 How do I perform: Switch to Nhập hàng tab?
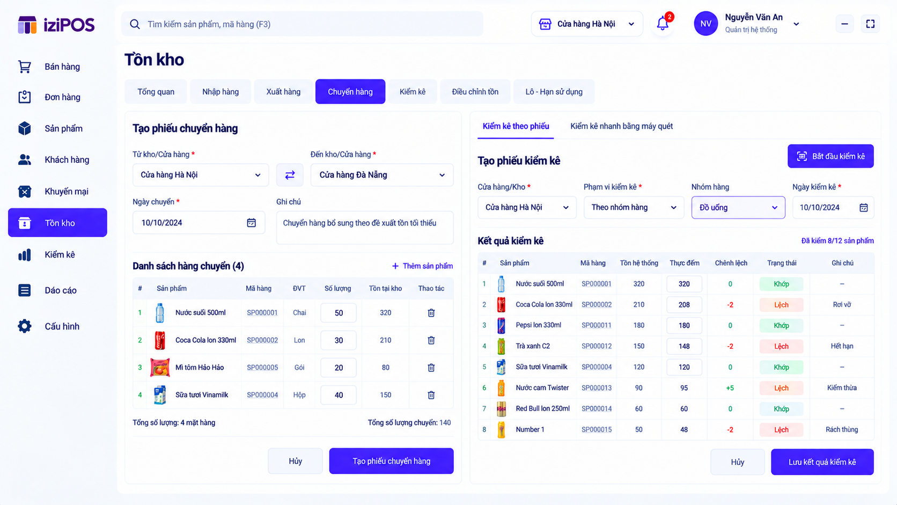coord(220,92)
